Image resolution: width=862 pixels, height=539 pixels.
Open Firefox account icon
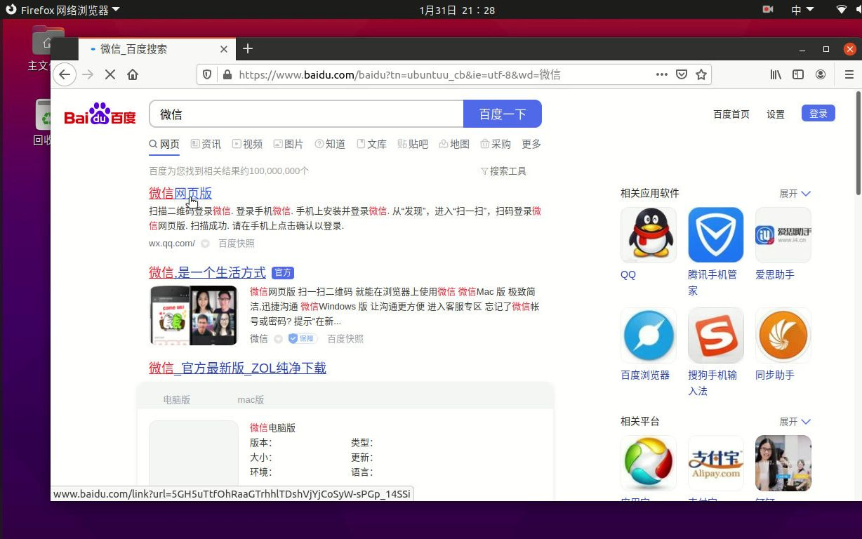coord(821,74)
